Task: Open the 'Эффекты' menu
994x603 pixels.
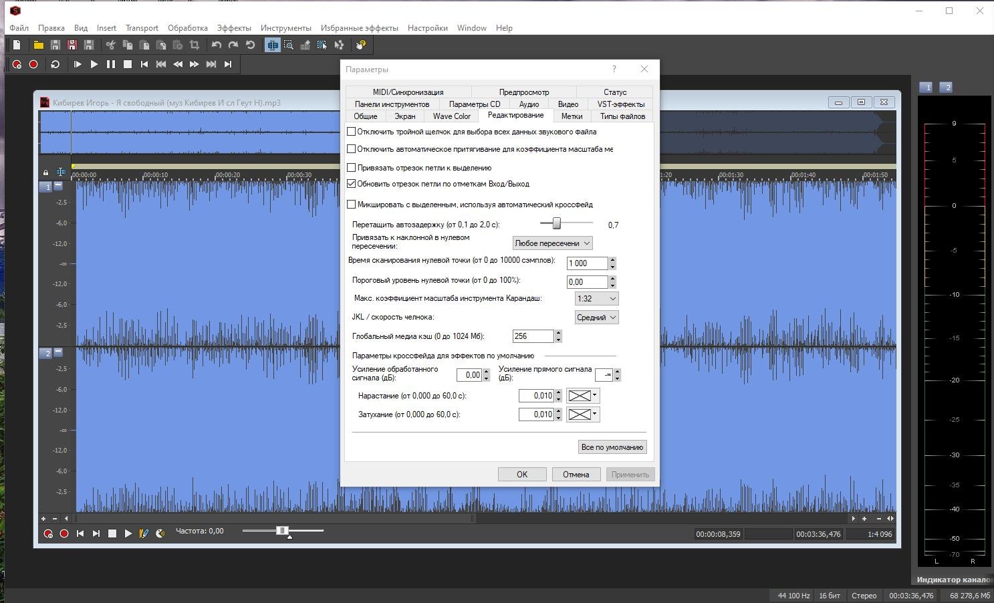Action: click(234, 28)
